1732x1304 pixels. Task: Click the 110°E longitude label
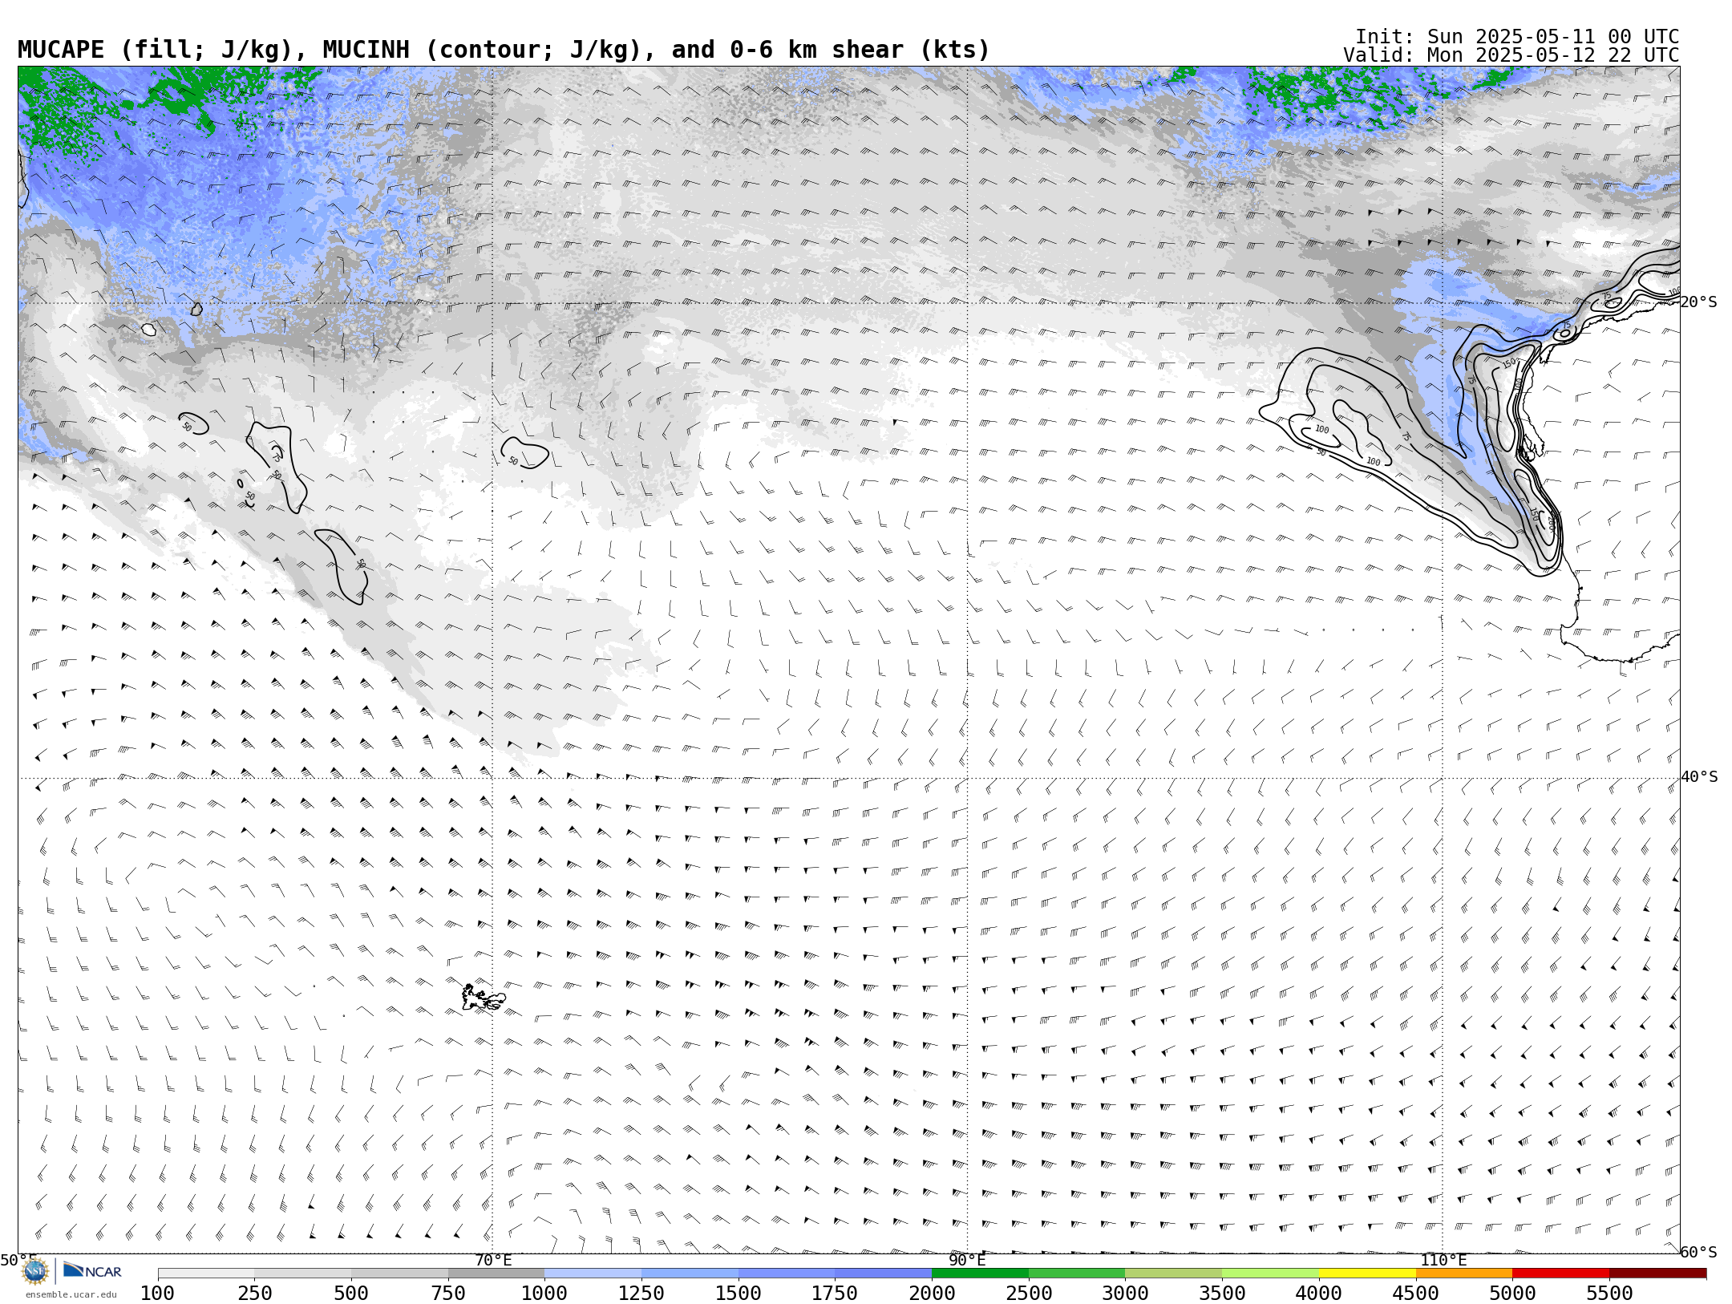click(1443, 1260)
